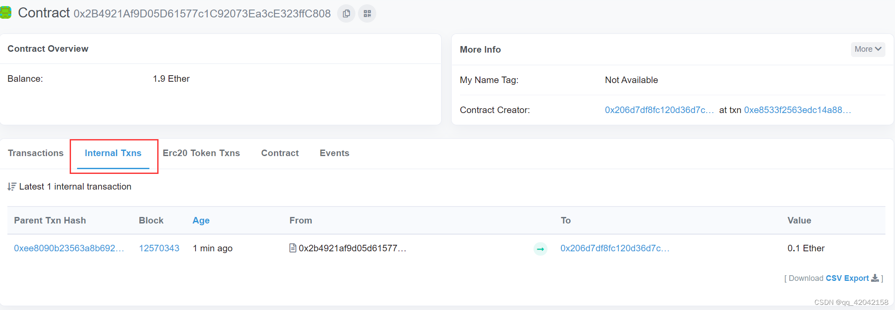Viewport: 895px width, 310px height.
Task: Copy the contract address to clipboard
Action: click(x=346, y=13)
